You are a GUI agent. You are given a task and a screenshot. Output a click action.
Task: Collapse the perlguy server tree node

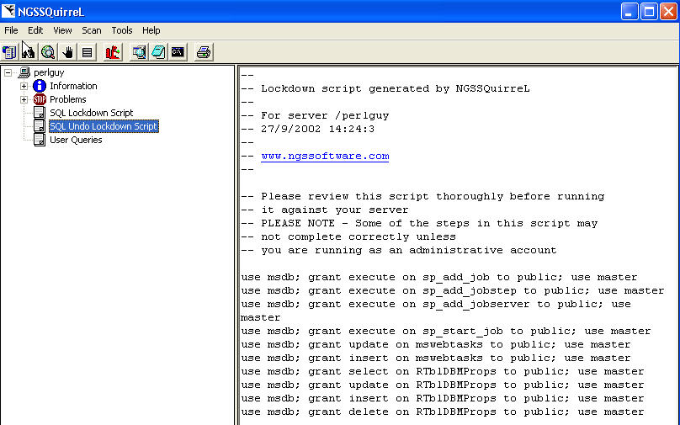click(8, 73)
